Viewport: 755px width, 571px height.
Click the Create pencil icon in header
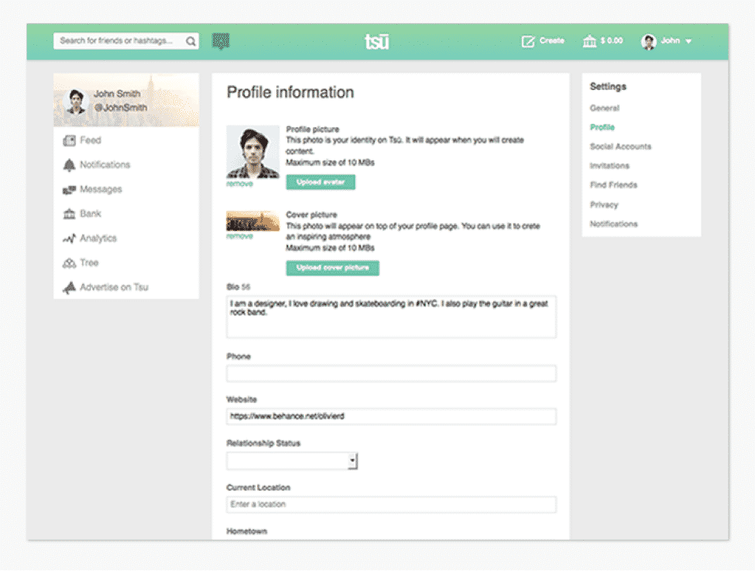click(528, 41)
